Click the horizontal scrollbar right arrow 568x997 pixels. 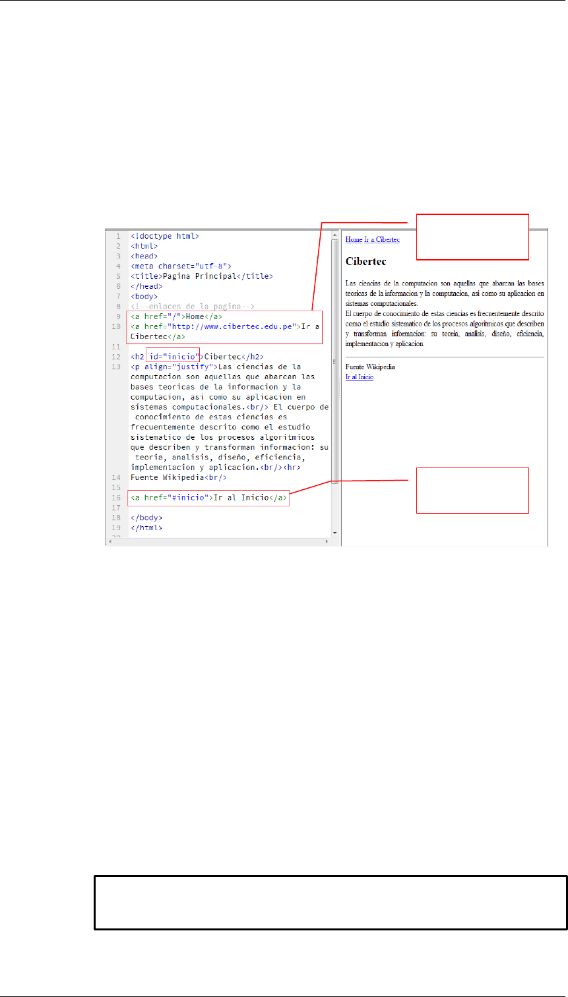coord(327,541)
